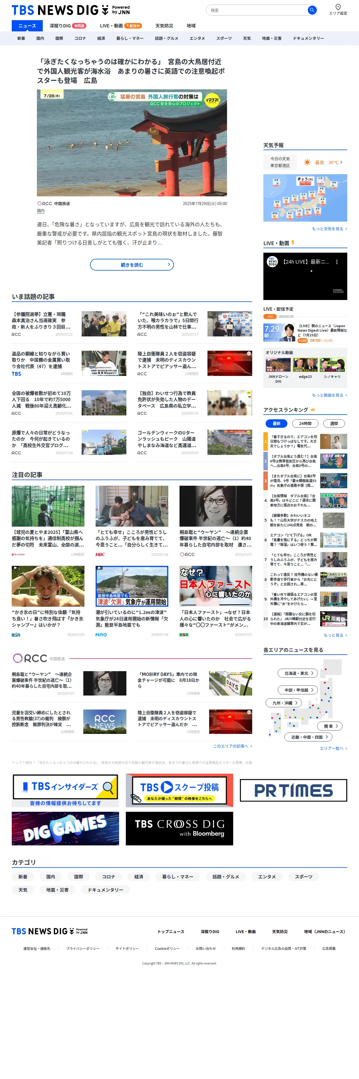Viewport: 359px width, 1079px height.
Task: Click もっと動画を見る link
Action: [x=329, y=395]
